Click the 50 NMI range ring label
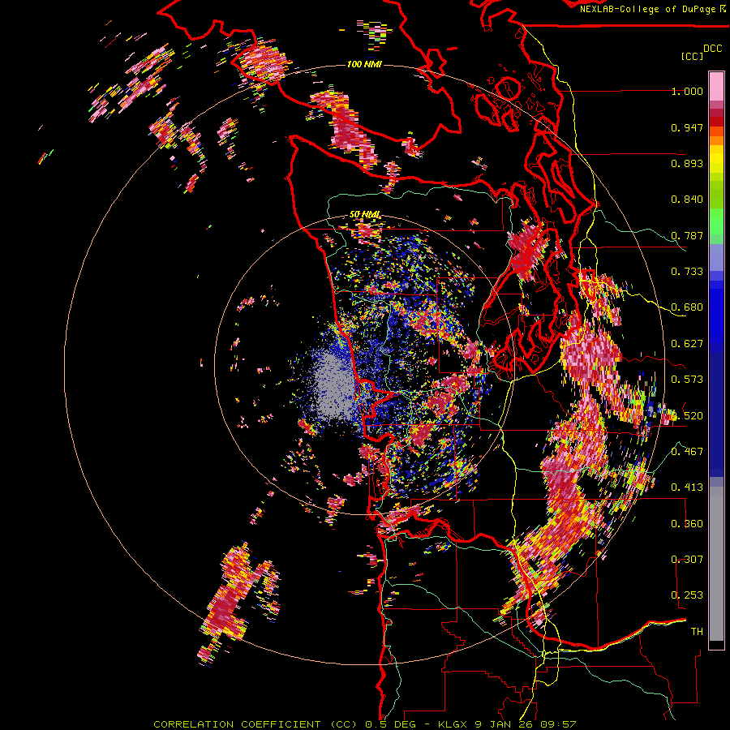Screen dimensions: 730x730 [364, 215]
